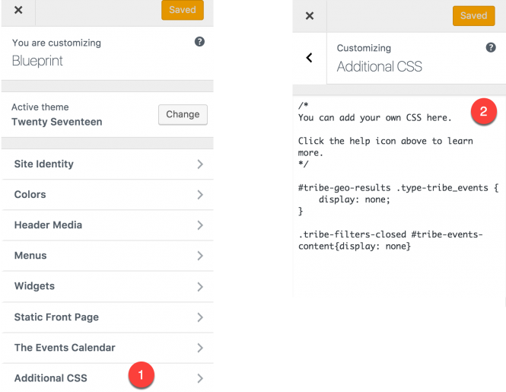This screenshot has width=506, height=392.
Task: Click the help icon next to Blueprint
Action: coord(199,42)
